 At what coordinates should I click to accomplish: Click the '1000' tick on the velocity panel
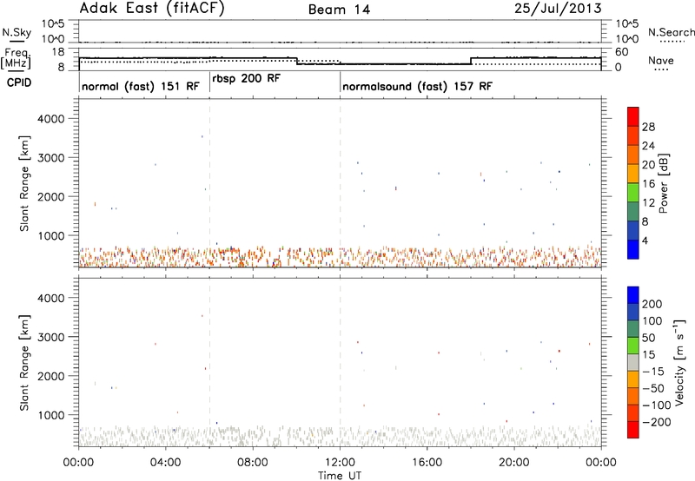pos(51,415)
